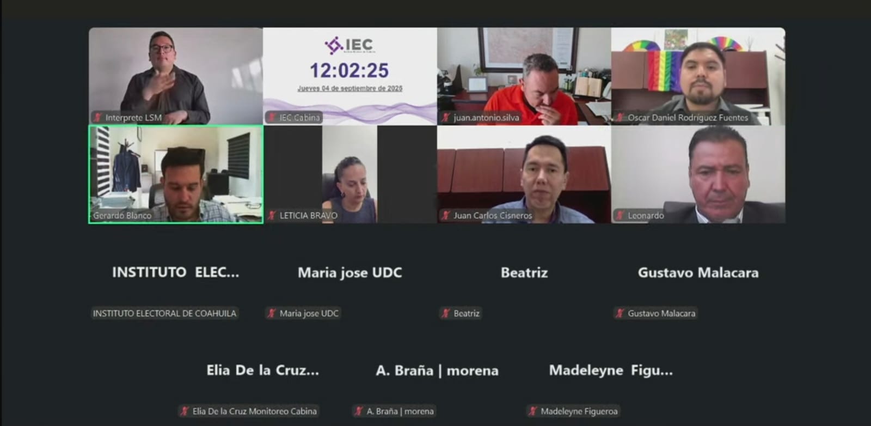Click muted mic icon beside Madeleyne Figueroa label
The width and height of the screenshot is (871, 426).
click(533, 411)
